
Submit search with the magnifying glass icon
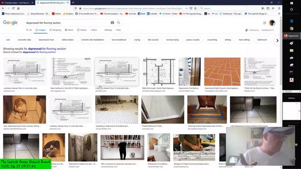coord(119,23)
